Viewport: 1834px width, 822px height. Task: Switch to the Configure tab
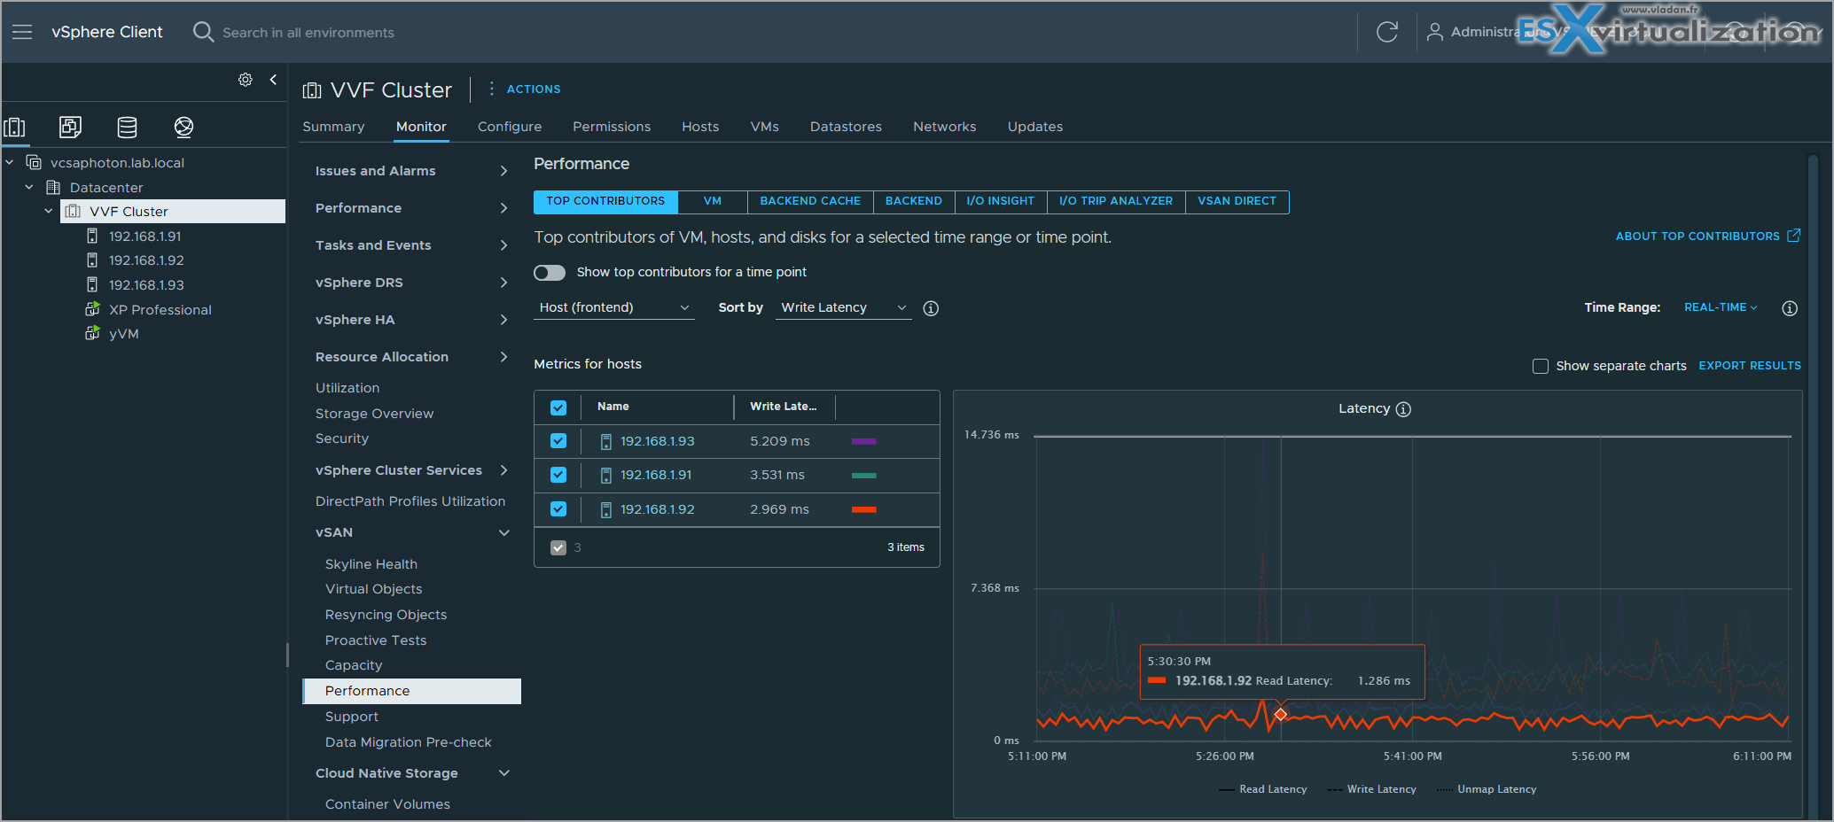click(510, 127)
